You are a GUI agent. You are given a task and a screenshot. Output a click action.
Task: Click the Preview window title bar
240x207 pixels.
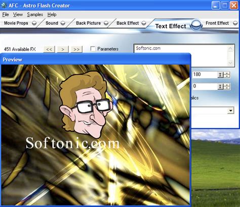coord(96,60)
